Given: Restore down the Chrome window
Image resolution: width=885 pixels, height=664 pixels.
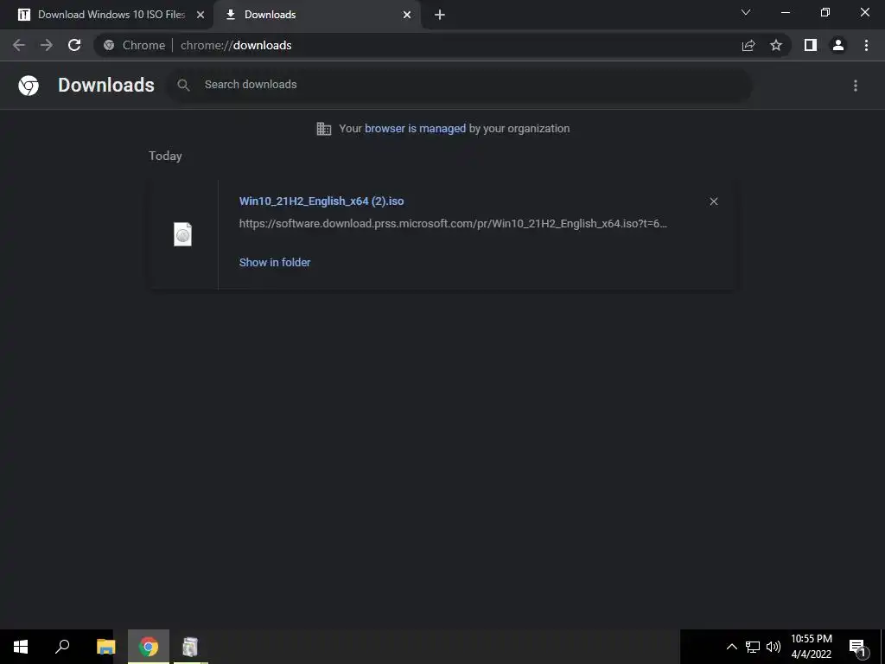Looking at the screenshot, I should click(x=825, y=12).
